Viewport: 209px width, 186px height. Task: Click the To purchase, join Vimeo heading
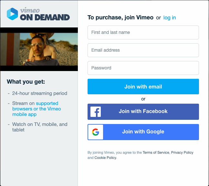coord(120,17)
